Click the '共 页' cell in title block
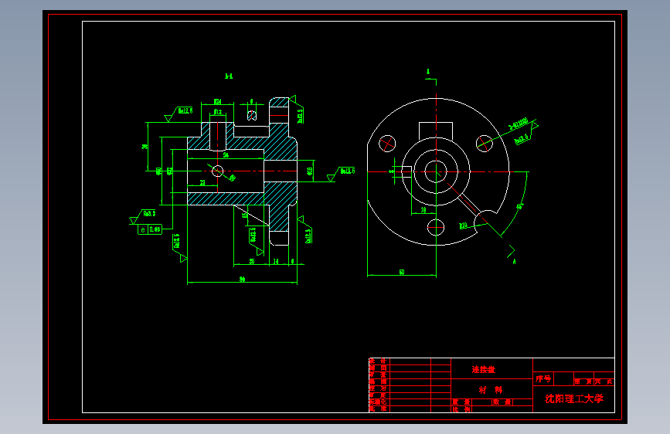Viewport: 670px width, 434px height. 604,381
